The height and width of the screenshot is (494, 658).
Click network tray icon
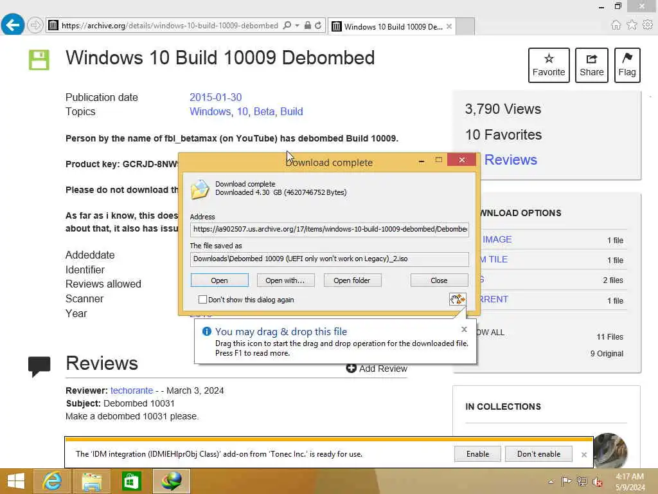pyautogui.click(x=582, y=481)
